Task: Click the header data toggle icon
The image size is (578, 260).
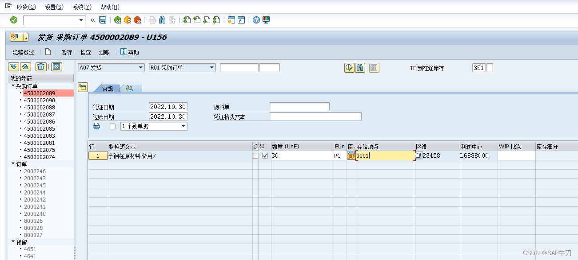Action: (x=82, y=87)
